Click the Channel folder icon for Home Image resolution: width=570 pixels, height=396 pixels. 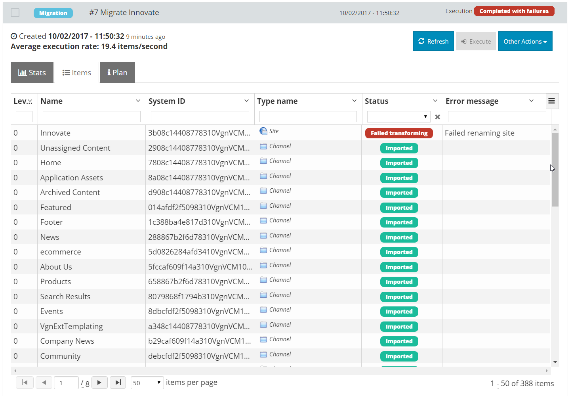[263, 161]
